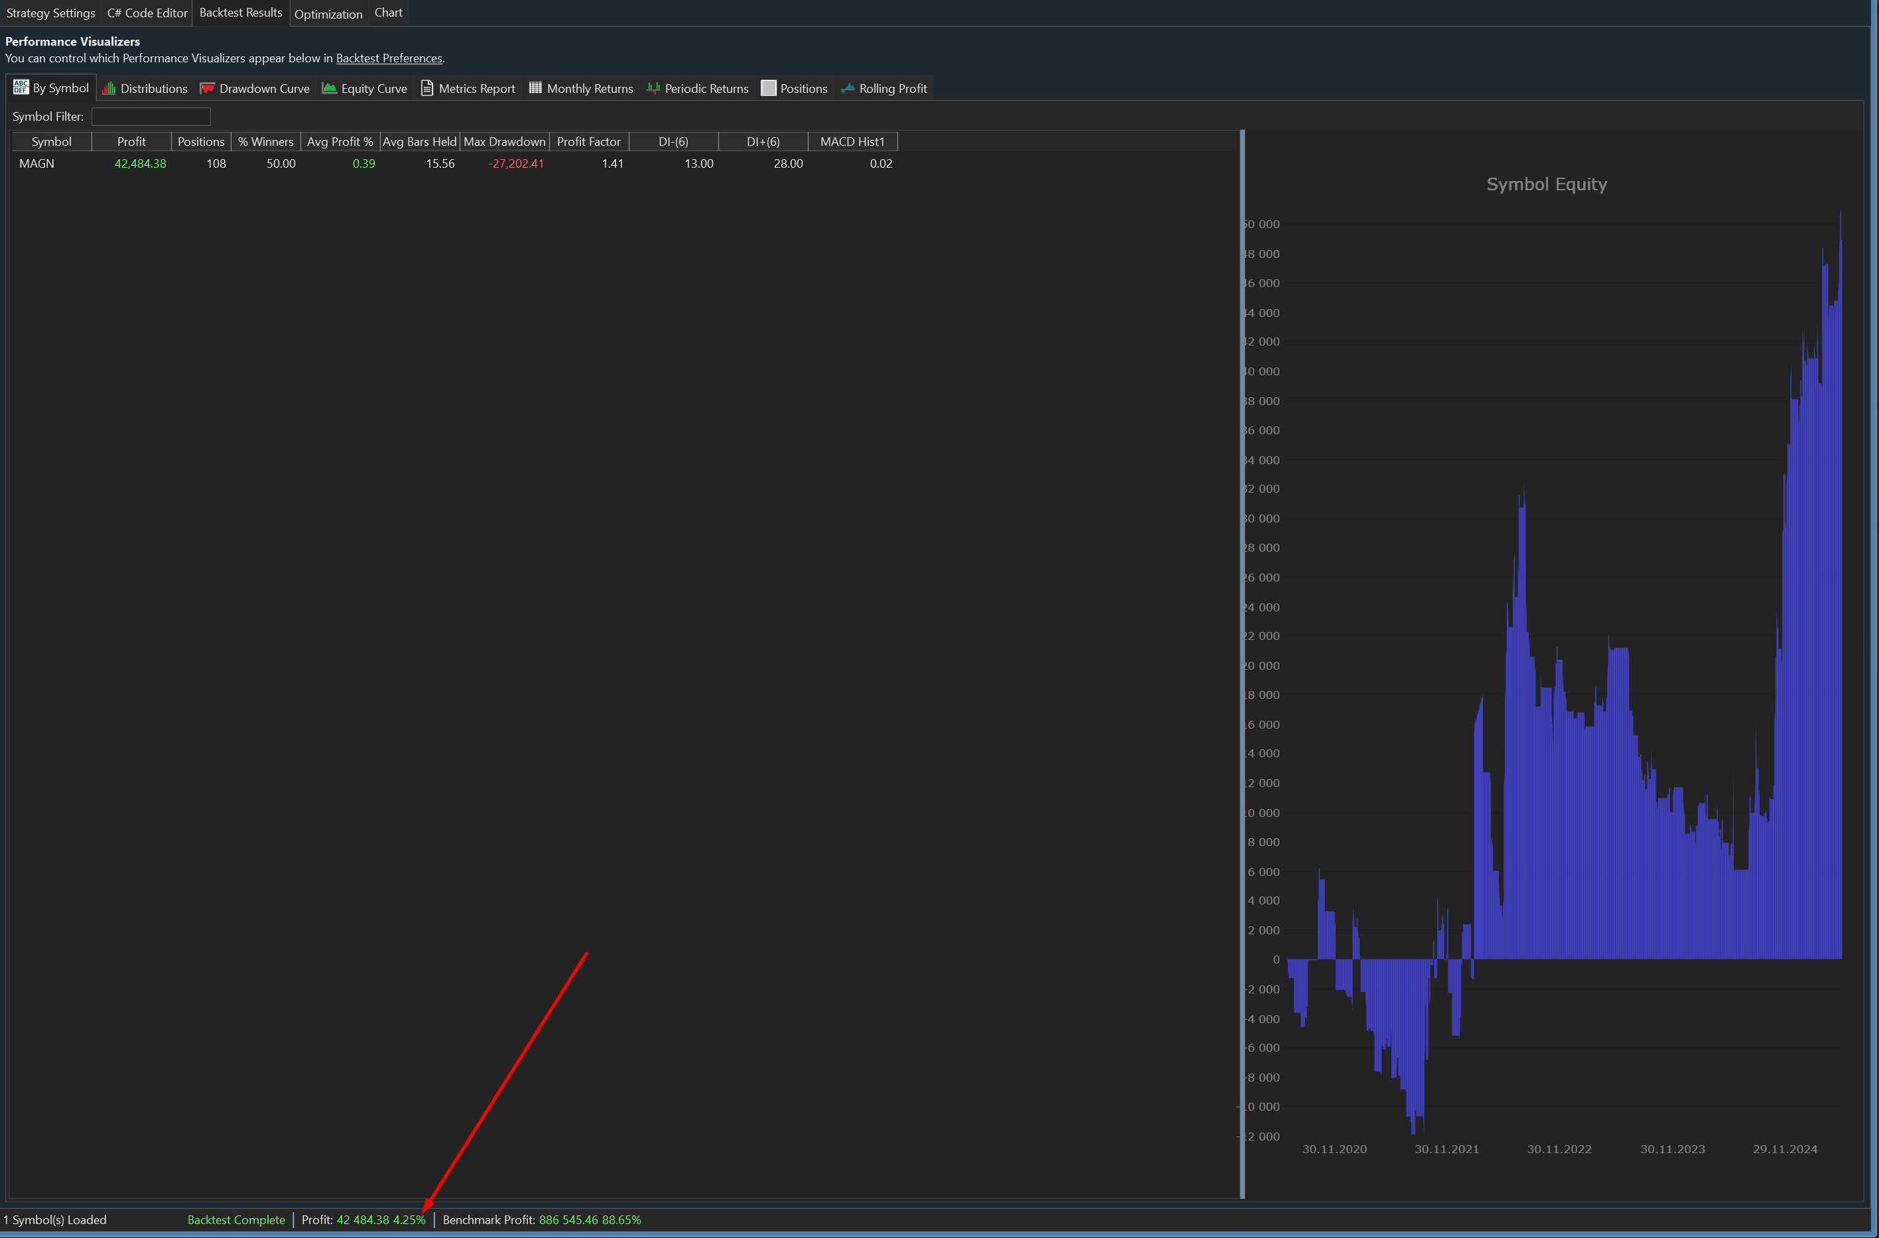1879x1238 pixels.
Task: Sort by the Profit column header
Action: [x=131, y=142]
